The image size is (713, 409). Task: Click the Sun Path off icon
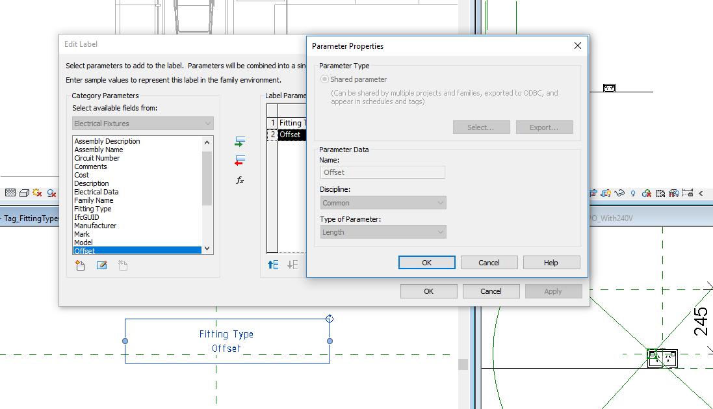click(x=37, y=193)
